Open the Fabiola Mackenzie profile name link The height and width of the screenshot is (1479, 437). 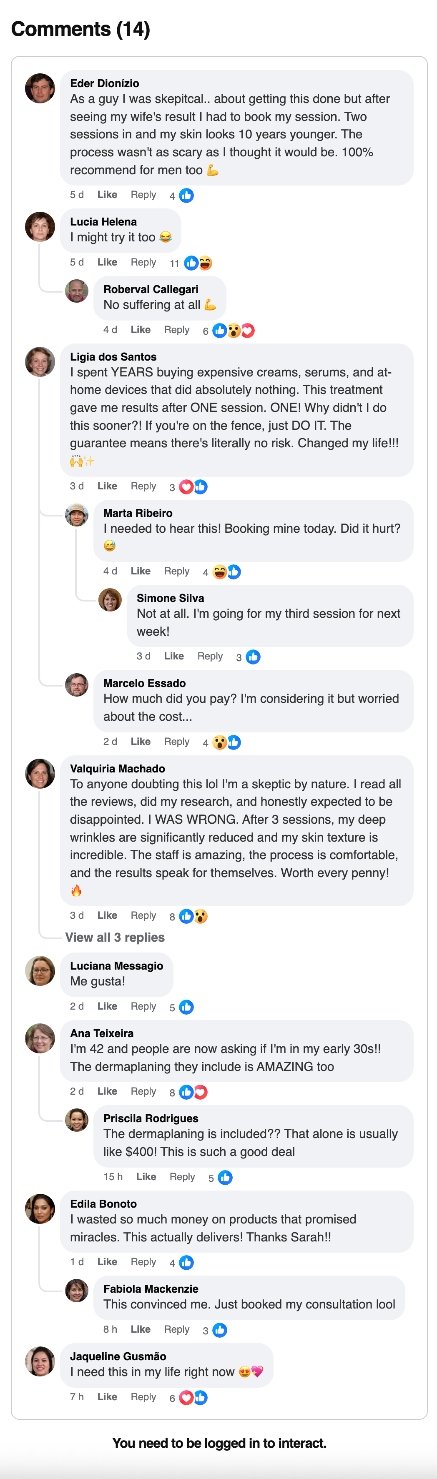(x=151, y=1289)
